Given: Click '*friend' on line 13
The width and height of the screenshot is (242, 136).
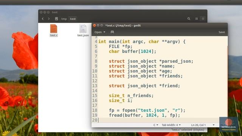Looking at the screenshot, I should click(168, 86).
